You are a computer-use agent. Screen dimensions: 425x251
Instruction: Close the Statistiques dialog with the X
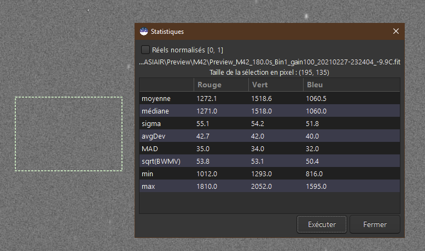396,32
